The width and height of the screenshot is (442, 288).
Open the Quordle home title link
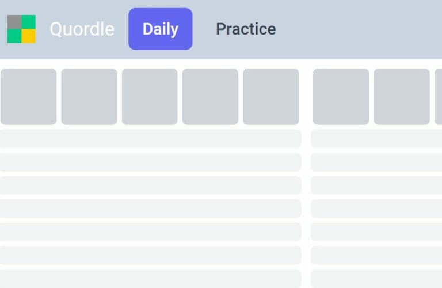(x=82, y=29)
